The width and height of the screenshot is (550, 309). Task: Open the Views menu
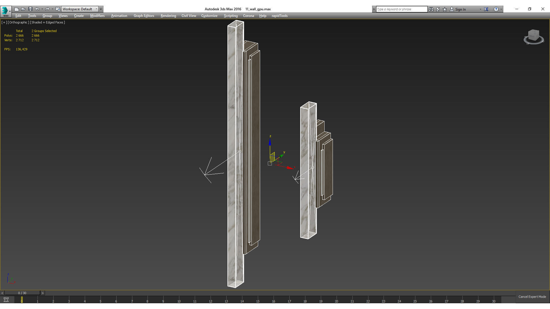(x=63, y=16)
